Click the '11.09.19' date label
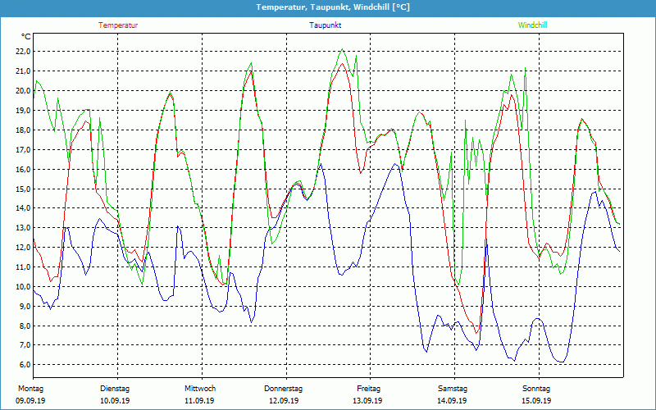 199,401
